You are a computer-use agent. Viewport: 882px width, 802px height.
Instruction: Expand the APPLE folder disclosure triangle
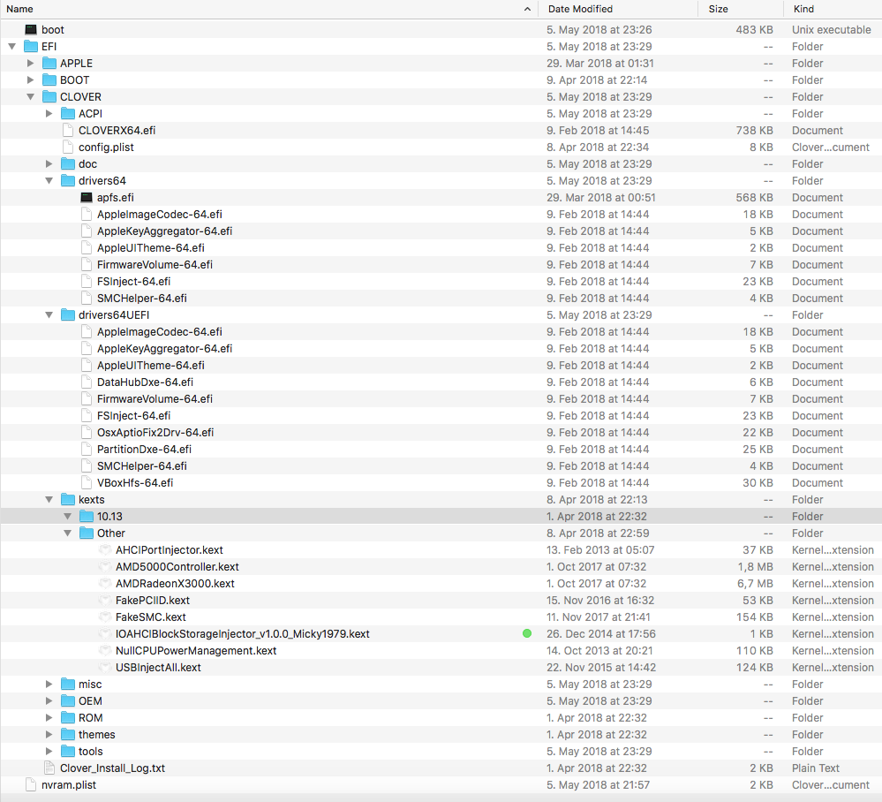(30, 63)
